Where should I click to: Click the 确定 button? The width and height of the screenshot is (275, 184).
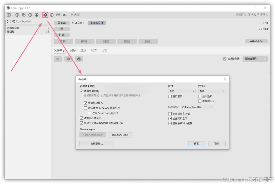point(196,144)
